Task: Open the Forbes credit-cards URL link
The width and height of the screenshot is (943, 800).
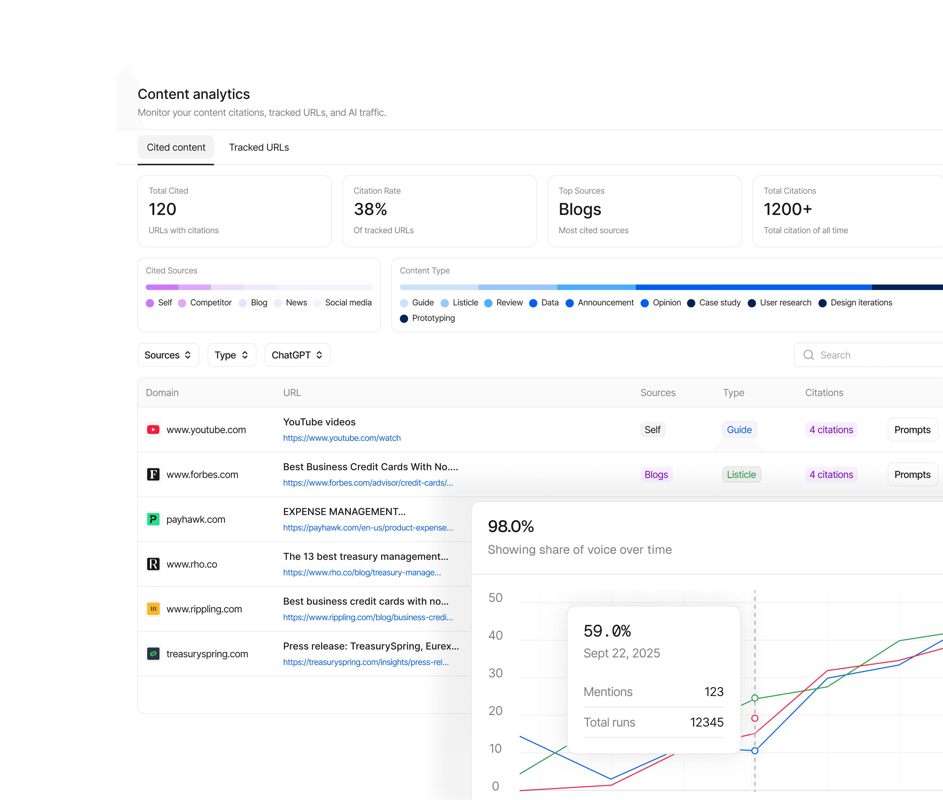Action: (368, 483)
